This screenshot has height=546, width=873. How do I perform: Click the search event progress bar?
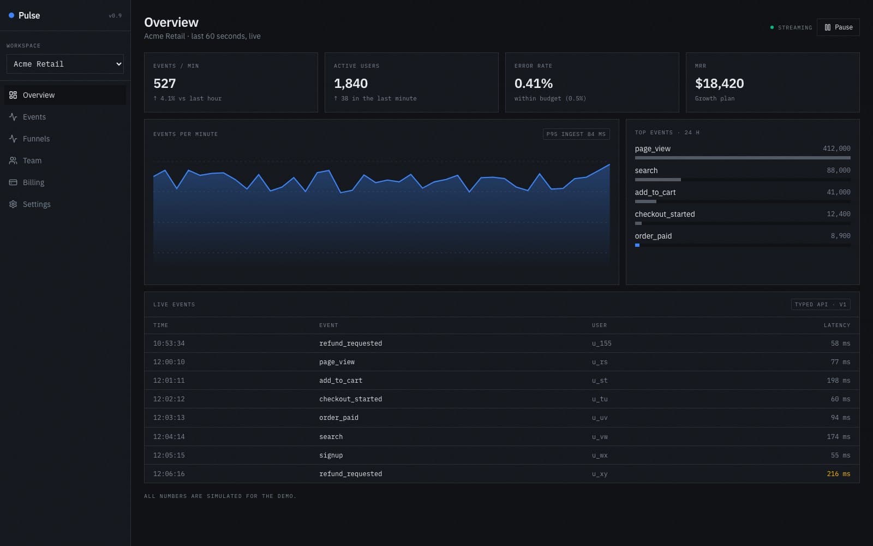743,180
